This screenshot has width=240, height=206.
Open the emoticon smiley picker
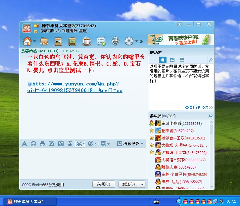33,144
